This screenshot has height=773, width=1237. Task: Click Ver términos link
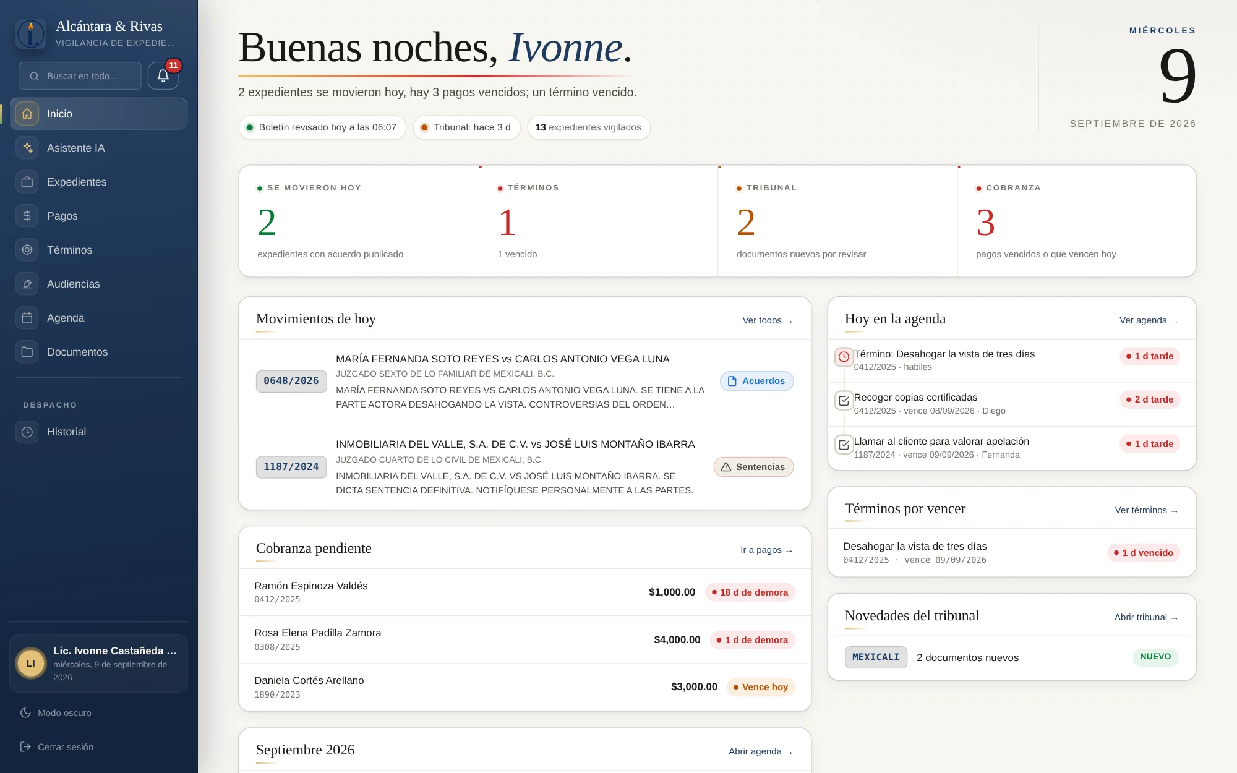pos(1146,510)
